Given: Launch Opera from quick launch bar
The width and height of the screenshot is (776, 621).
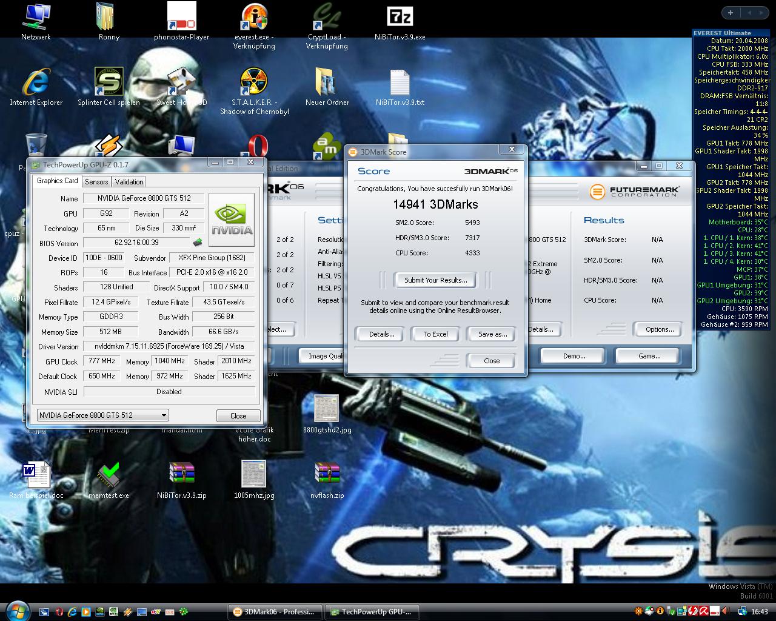Looking at the screenshot, I should [x=59, y=612].
